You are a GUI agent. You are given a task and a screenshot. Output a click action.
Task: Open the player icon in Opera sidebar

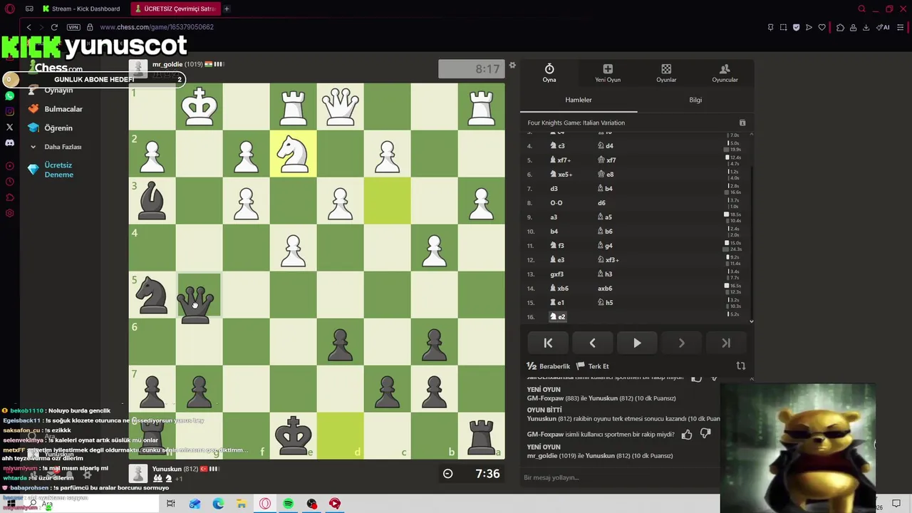pos(9,166)
